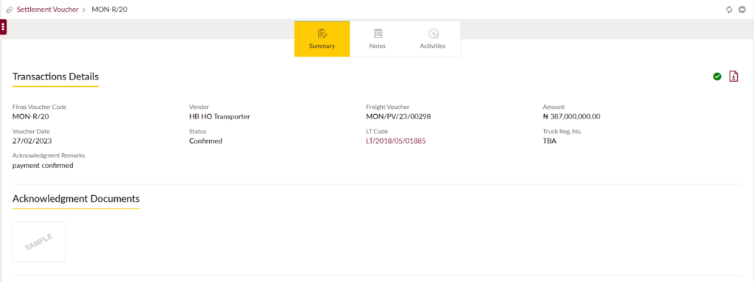Click the refresh icon in top bar
The height and width of the screenshot is (282, 754).
pos(729,10)
